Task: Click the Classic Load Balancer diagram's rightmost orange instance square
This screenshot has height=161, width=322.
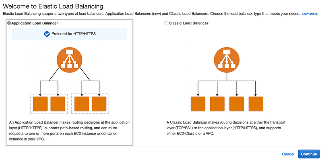Action: pyautogui.click(x=256, y=104)
